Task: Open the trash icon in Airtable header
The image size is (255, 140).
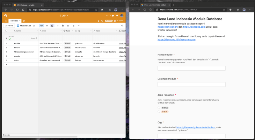Action: coord(98,21)
